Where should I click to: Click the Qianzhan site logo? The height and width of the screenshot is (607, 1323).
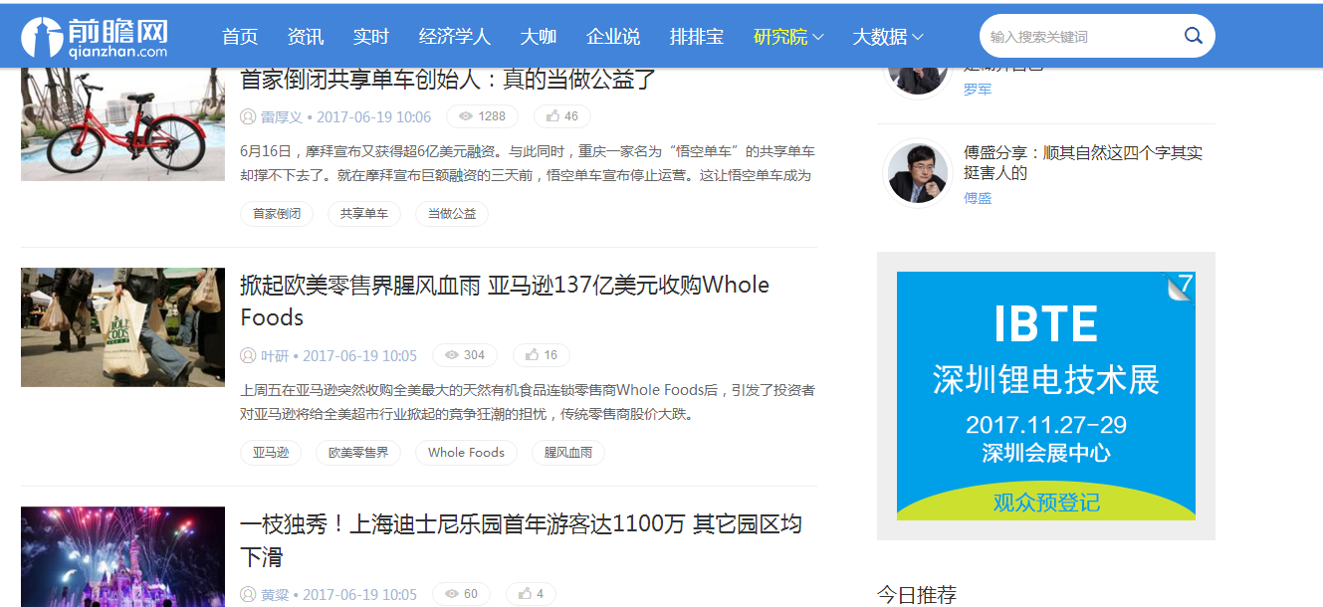[x=95, y=37]
